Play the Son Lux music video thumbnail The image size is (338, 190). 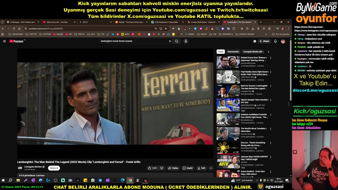click(228, 148)
